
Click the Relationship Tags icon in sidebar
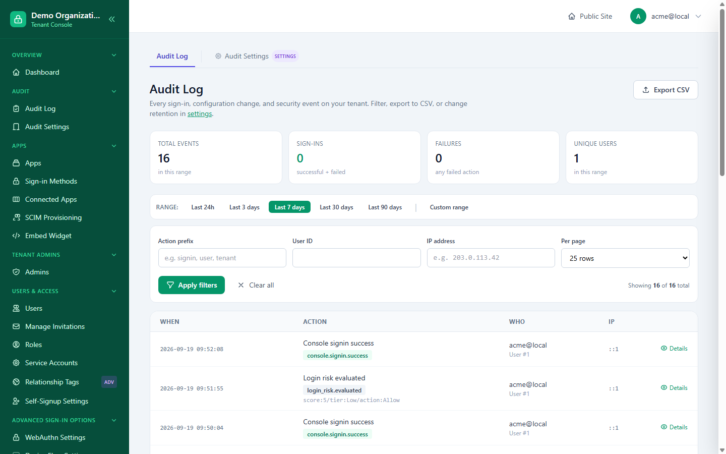coord(16,382)
